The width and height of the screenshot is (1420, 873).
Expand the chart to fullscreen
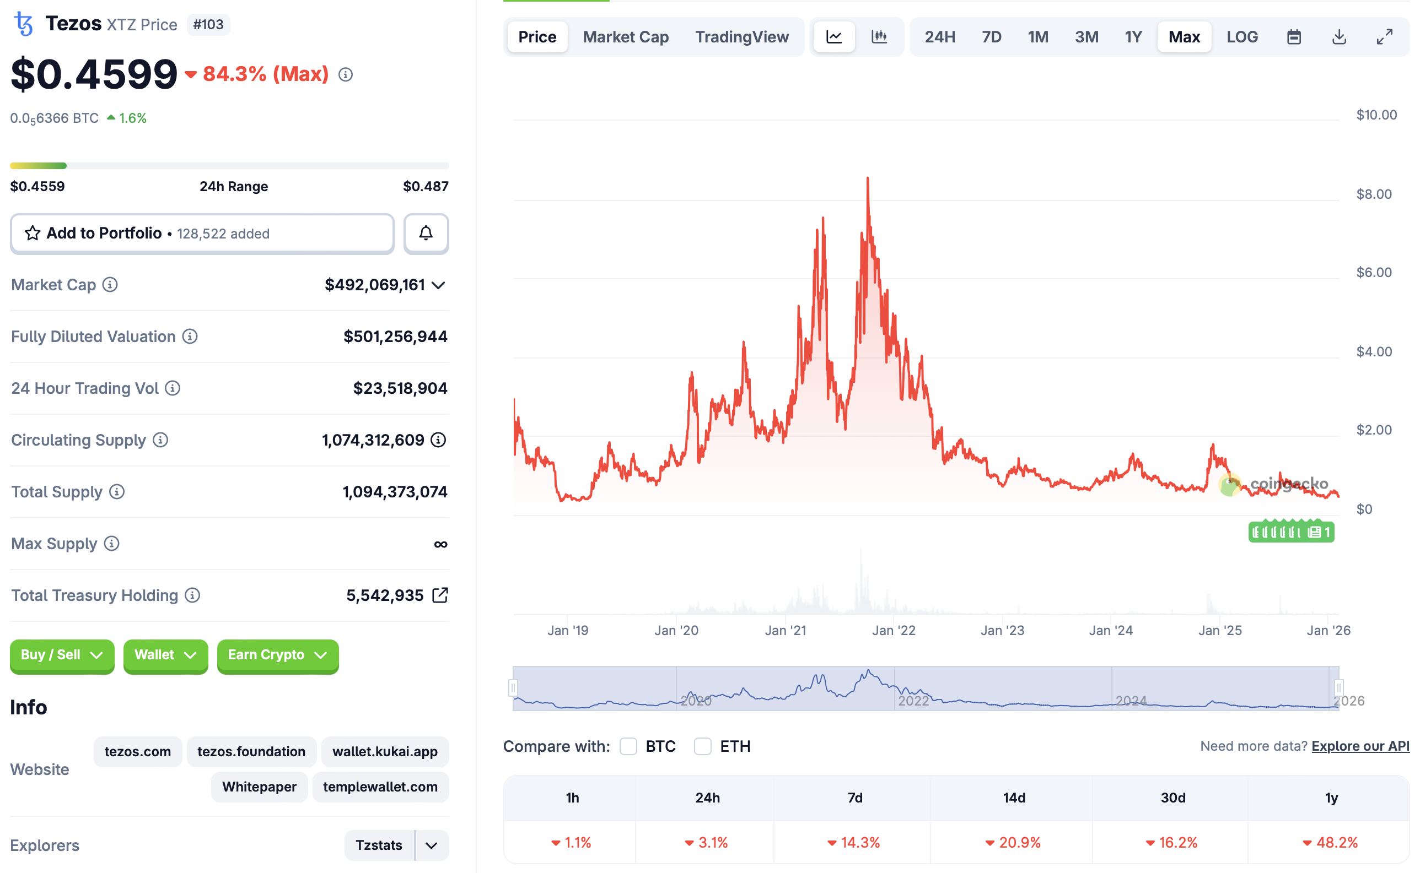click(1384, 36)
